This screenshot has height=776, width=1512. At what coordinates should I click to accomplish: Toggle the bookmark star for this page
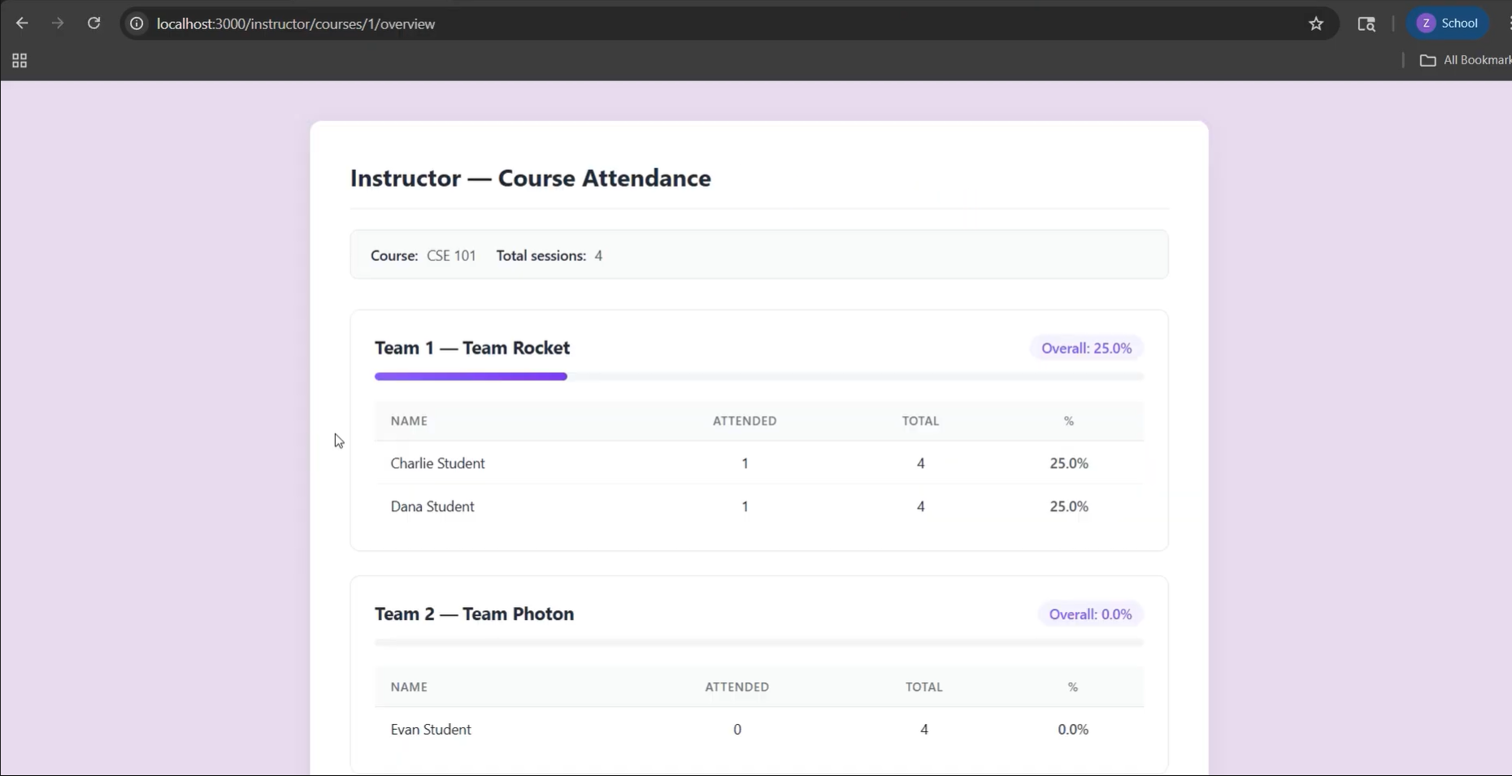pos(1316,24)
